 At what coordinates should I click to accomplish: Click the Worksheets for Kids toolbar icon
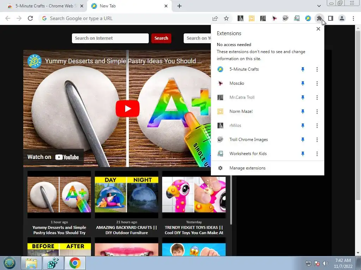click(297, 18)
